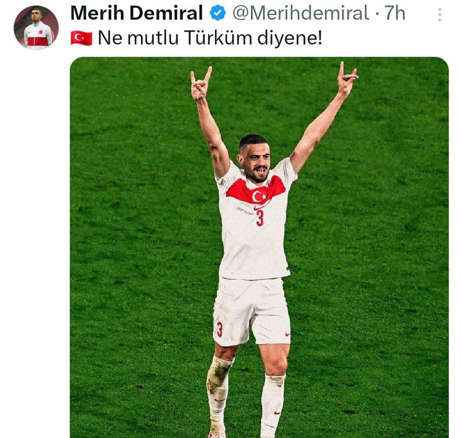This screenshot has width=461, height=438.
Task: Select the tweet text Ne mutlu Türküm diyene!
Action: pos(210,38)
